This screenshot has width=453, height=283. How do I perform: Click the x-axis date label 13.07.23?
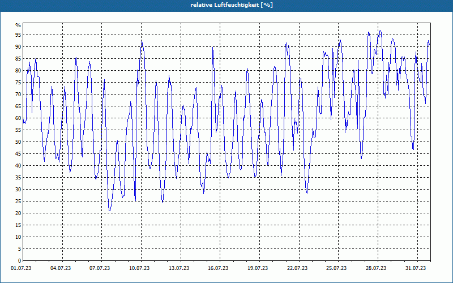click(x=179, y=268)
